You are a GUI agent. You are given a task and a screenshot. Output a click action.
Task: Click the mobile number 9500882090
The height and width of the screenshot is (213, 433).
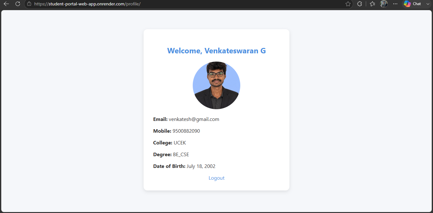point(186,131)
